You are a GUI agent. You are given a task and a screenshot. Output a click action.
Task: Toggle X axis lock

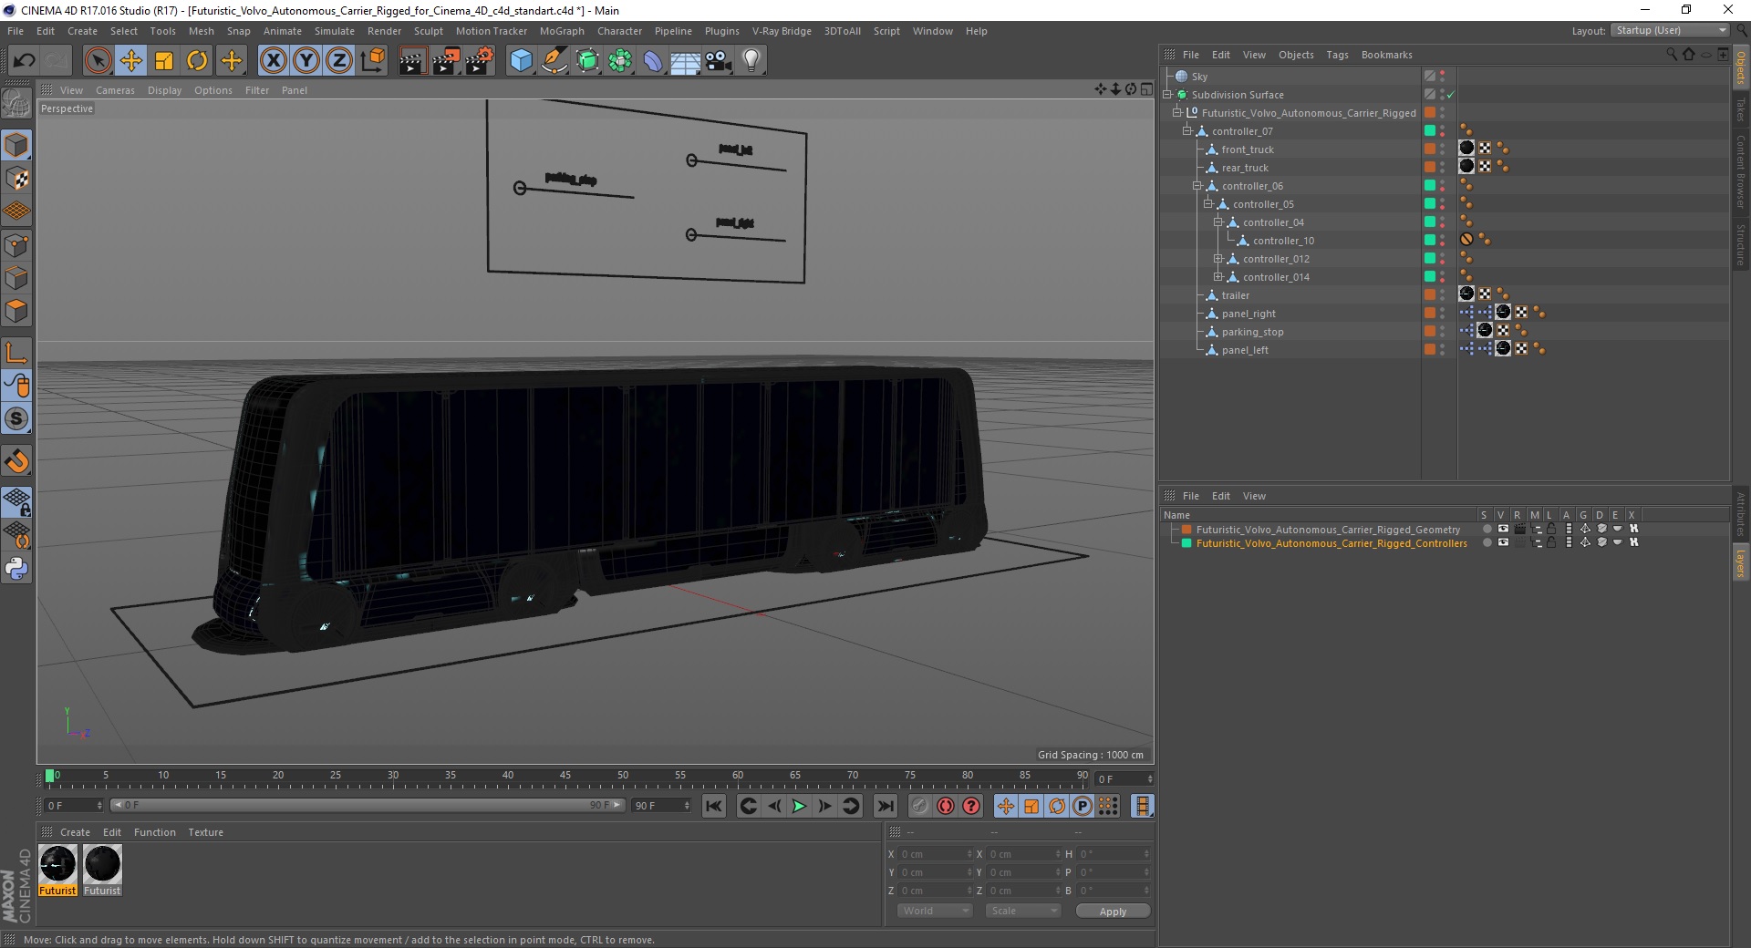[x=273, y=61]
